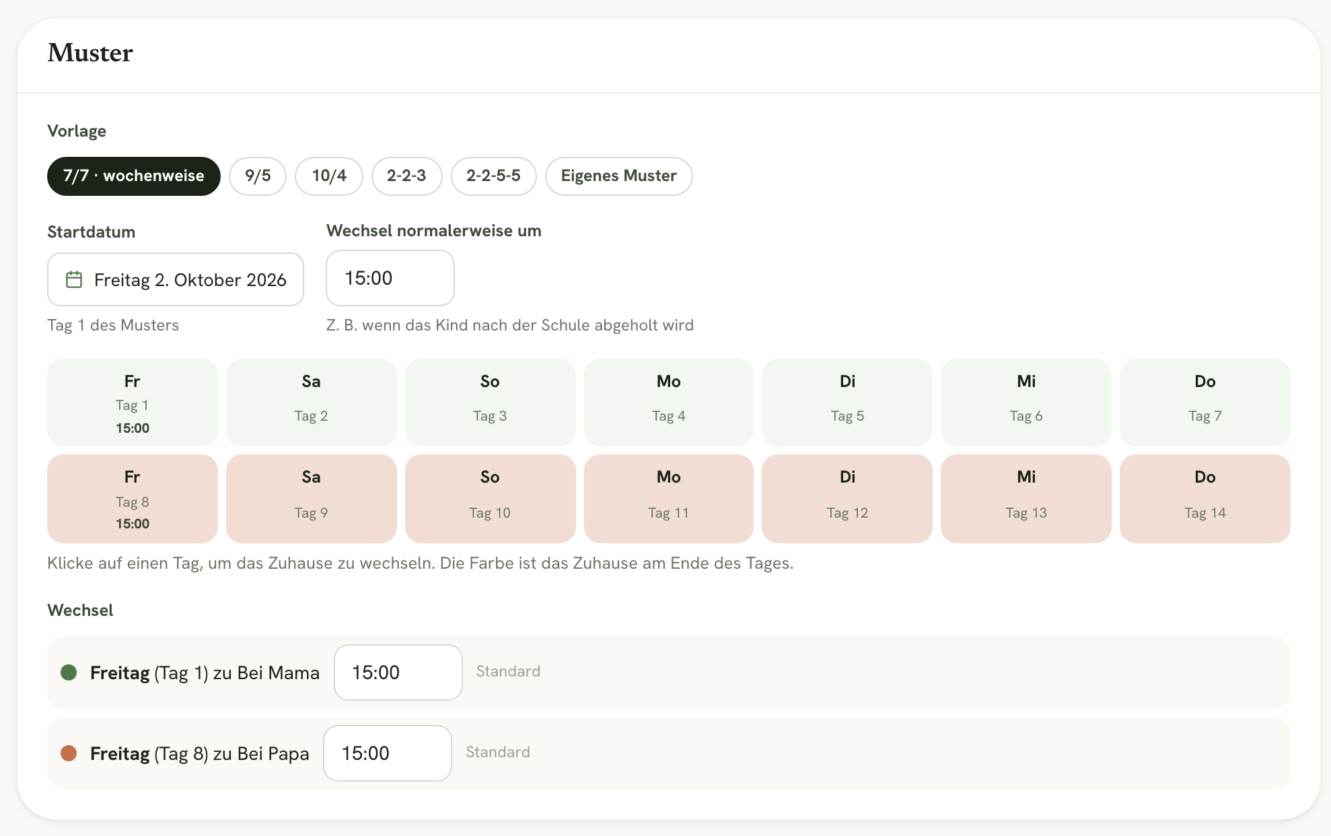1331x836 pixels.
Task: Click the green dot beside Freitag Tag 1
Action: click(x=69, y=672)
